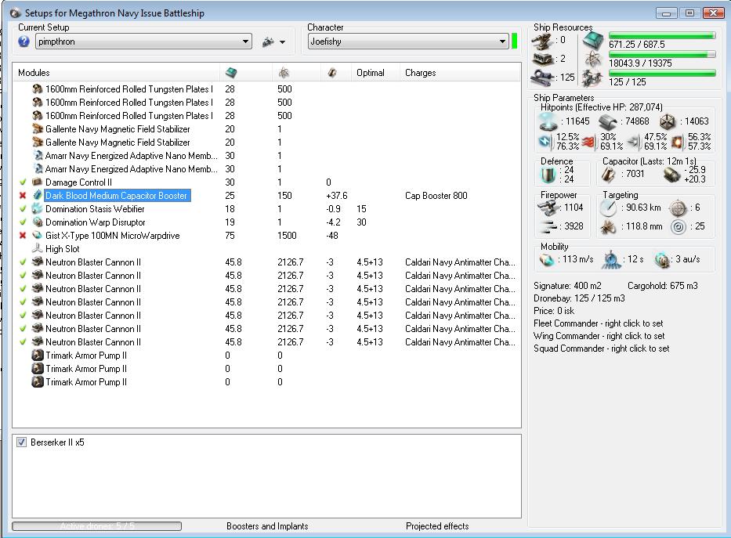The height and width of the screenshot is (538, 731).
Task: Open Projected effects section
Action: (437, 526)
